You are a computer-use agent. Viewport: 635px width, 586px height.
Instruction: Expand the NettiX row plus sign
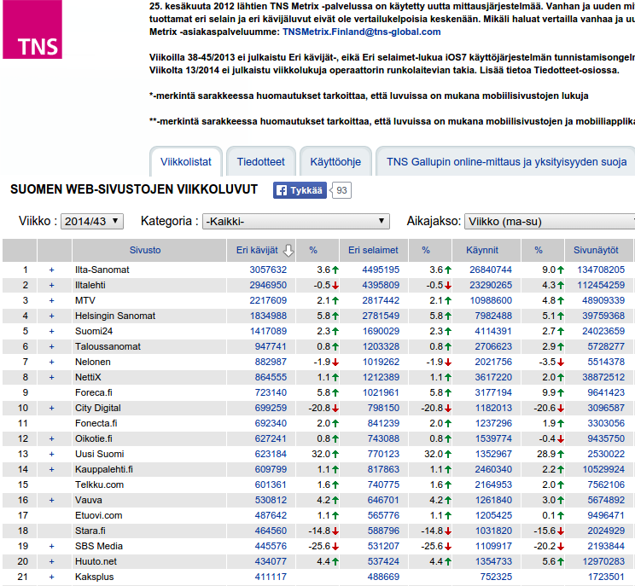coord(51,378)
